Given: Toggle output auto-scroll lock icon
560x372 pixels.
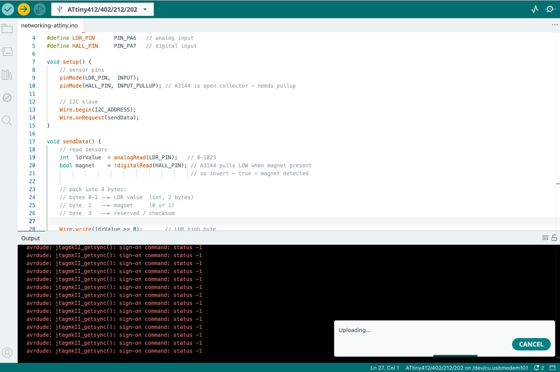Looking at the screenshot, I should point(554,238).
